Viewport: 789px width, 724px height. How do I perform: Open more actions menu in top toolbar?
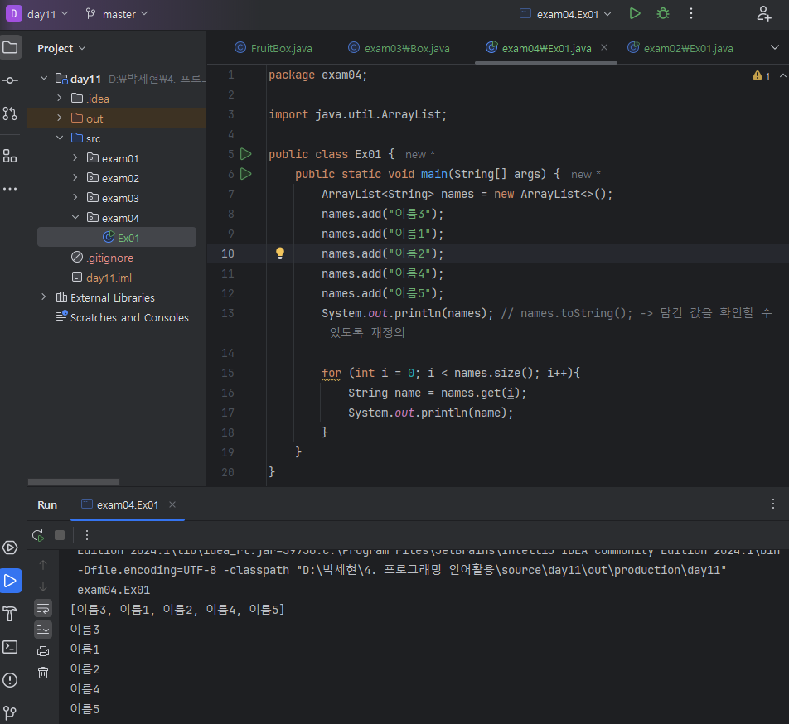point(691,13)
